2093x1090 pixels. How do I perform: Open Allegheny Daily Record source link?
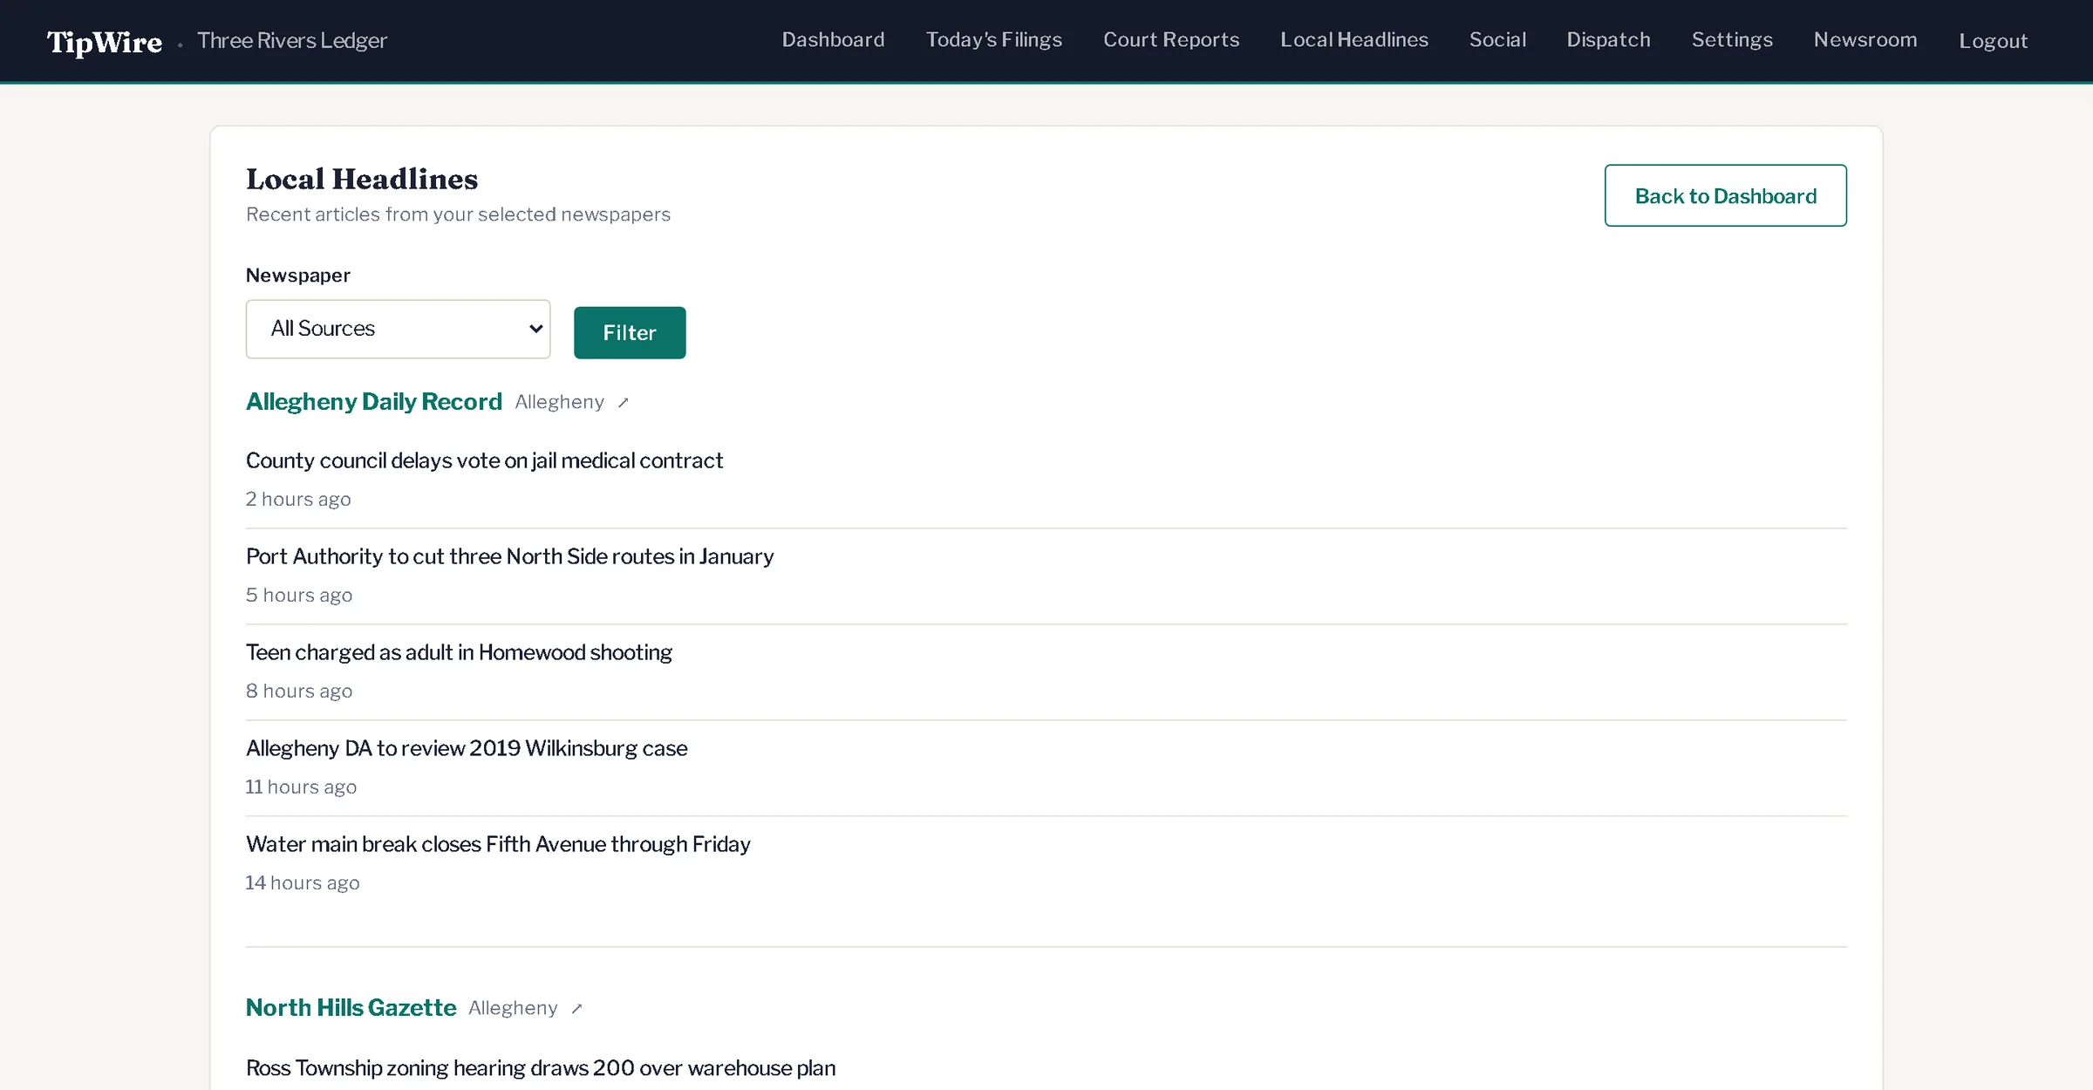[374, 401]
